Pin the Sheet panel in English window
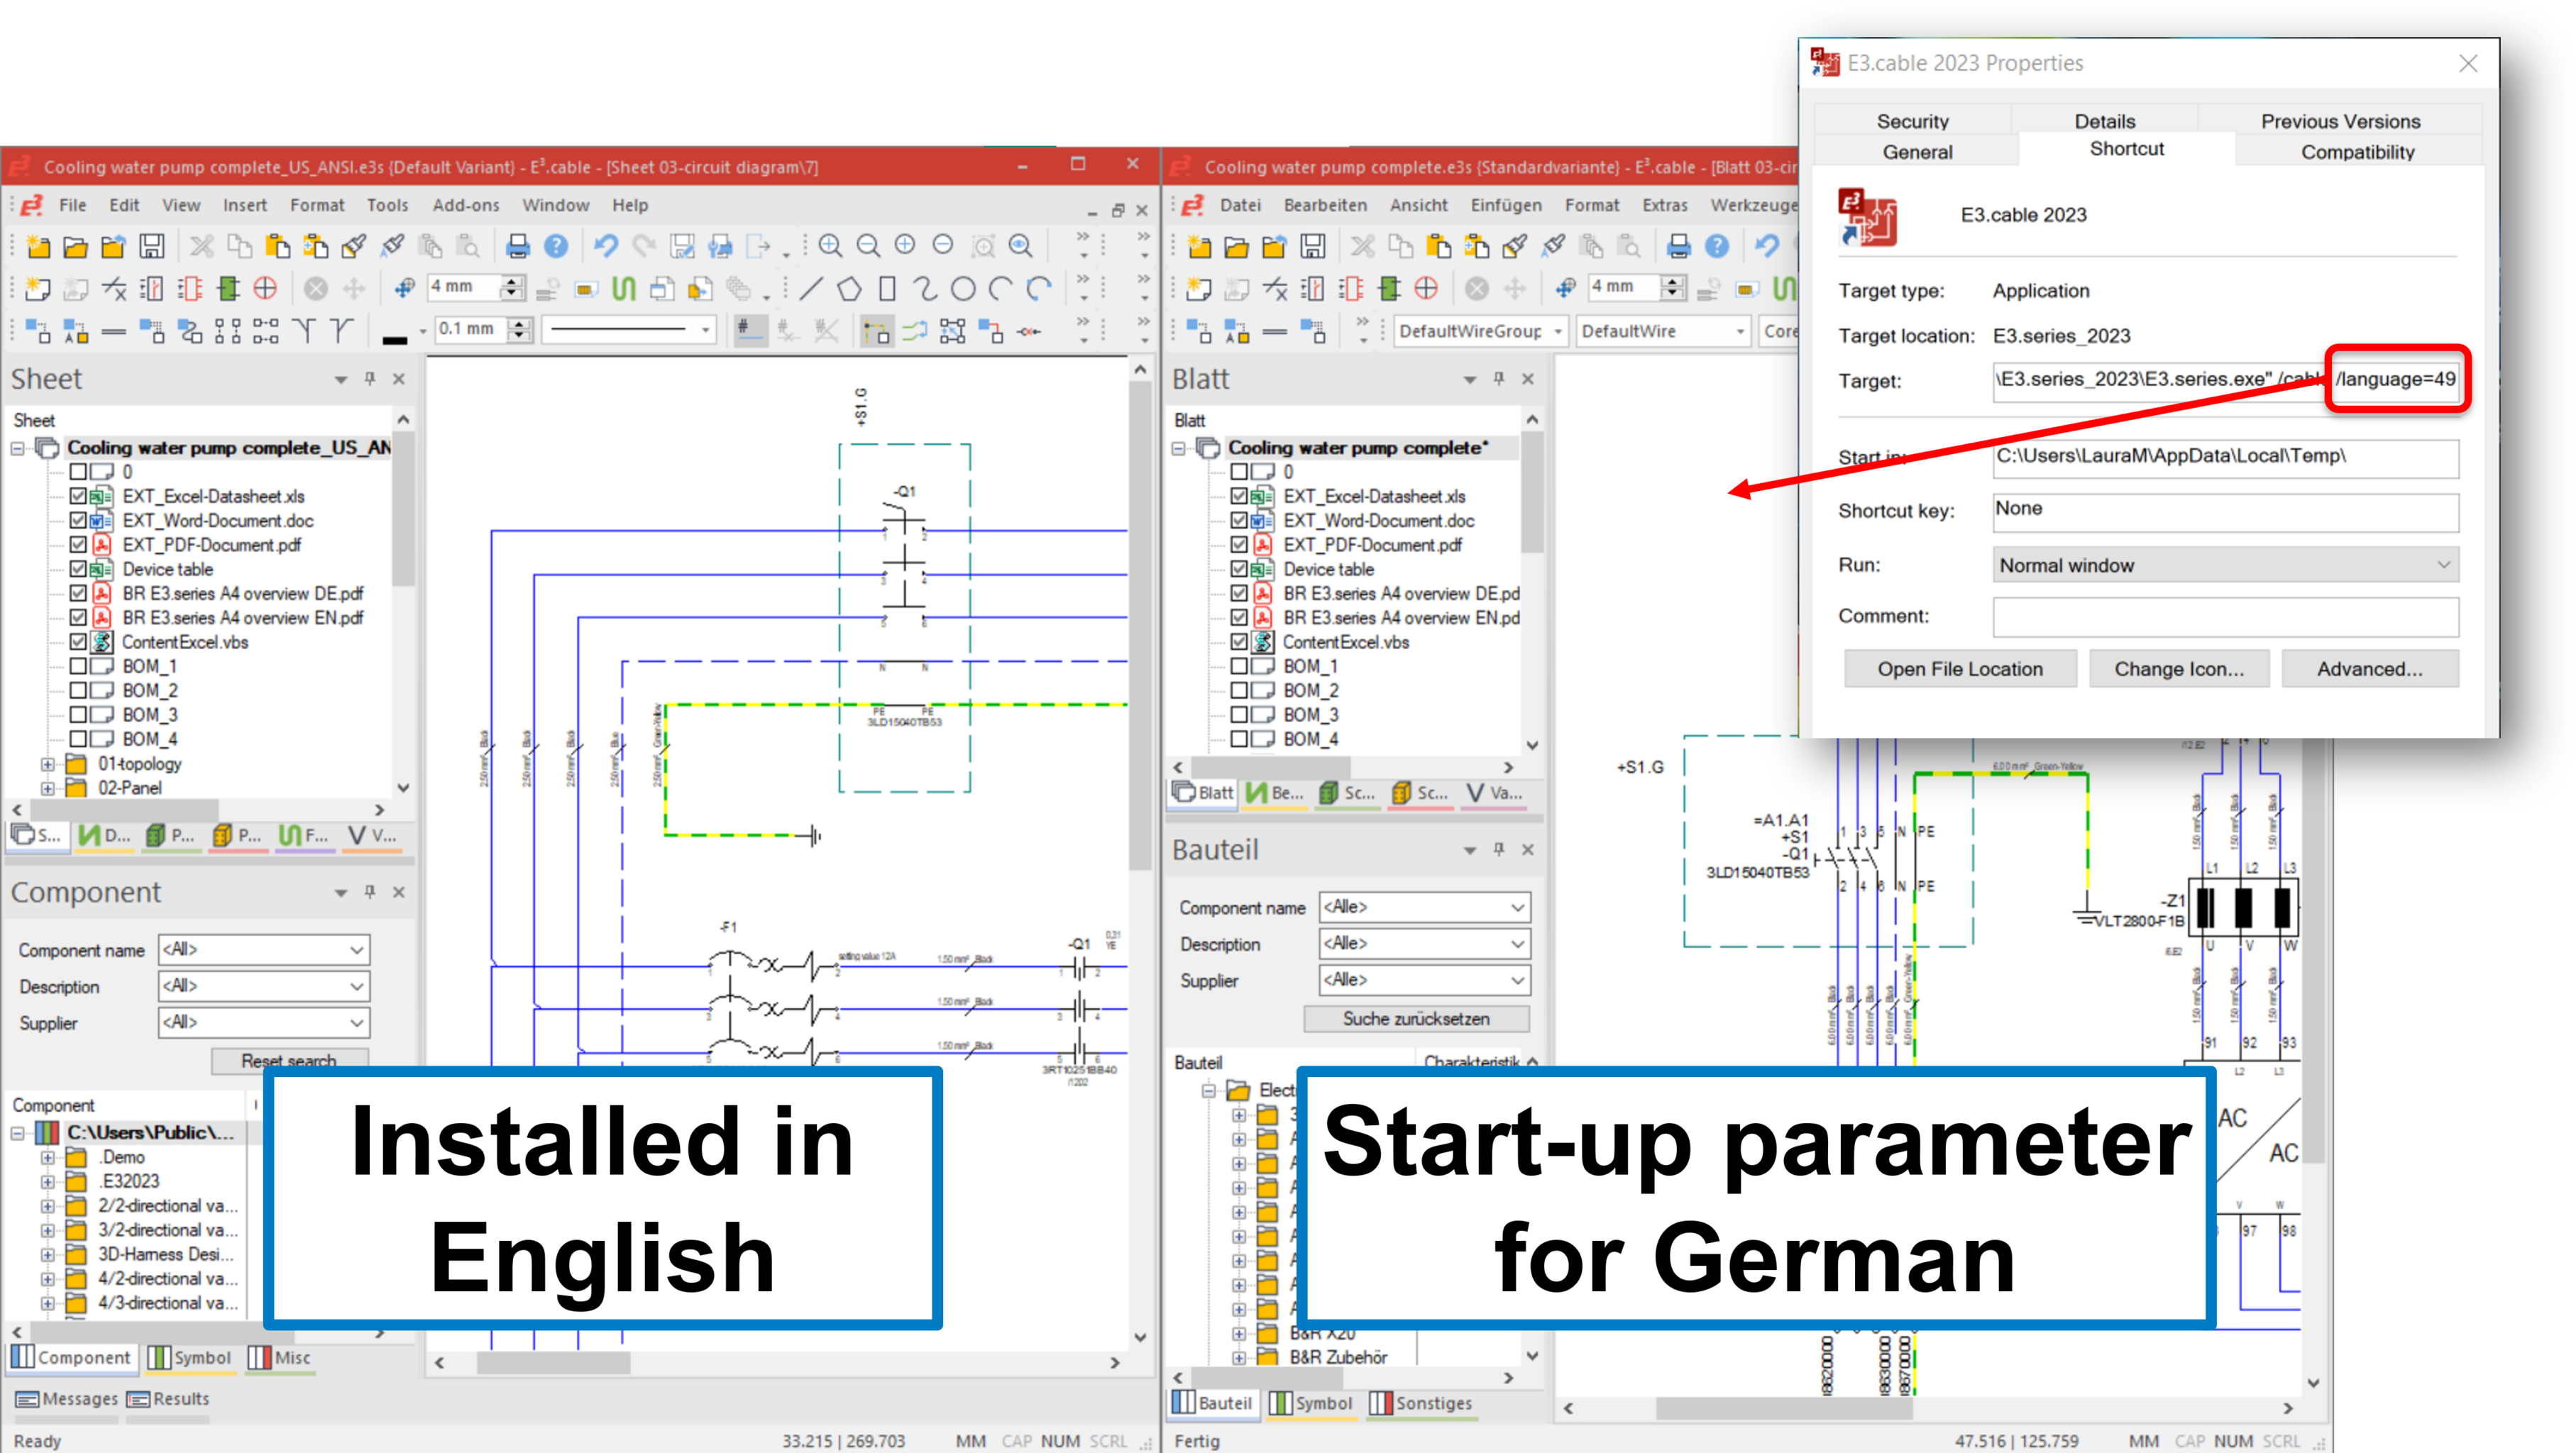The height and width of the screenshot is (1453, 2576). point(370,379)
